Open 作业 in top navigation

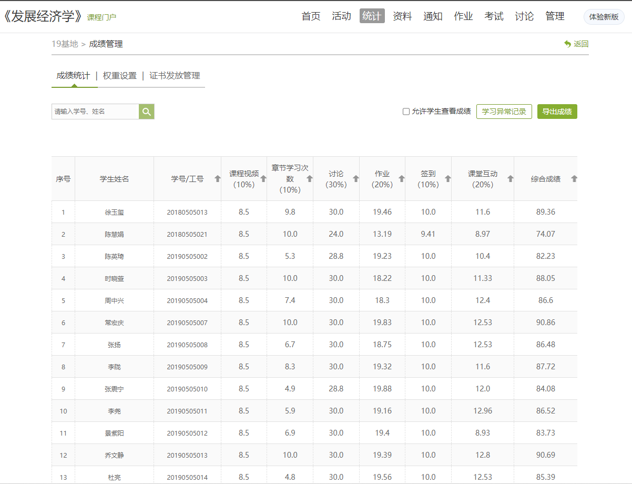[463, 16]
